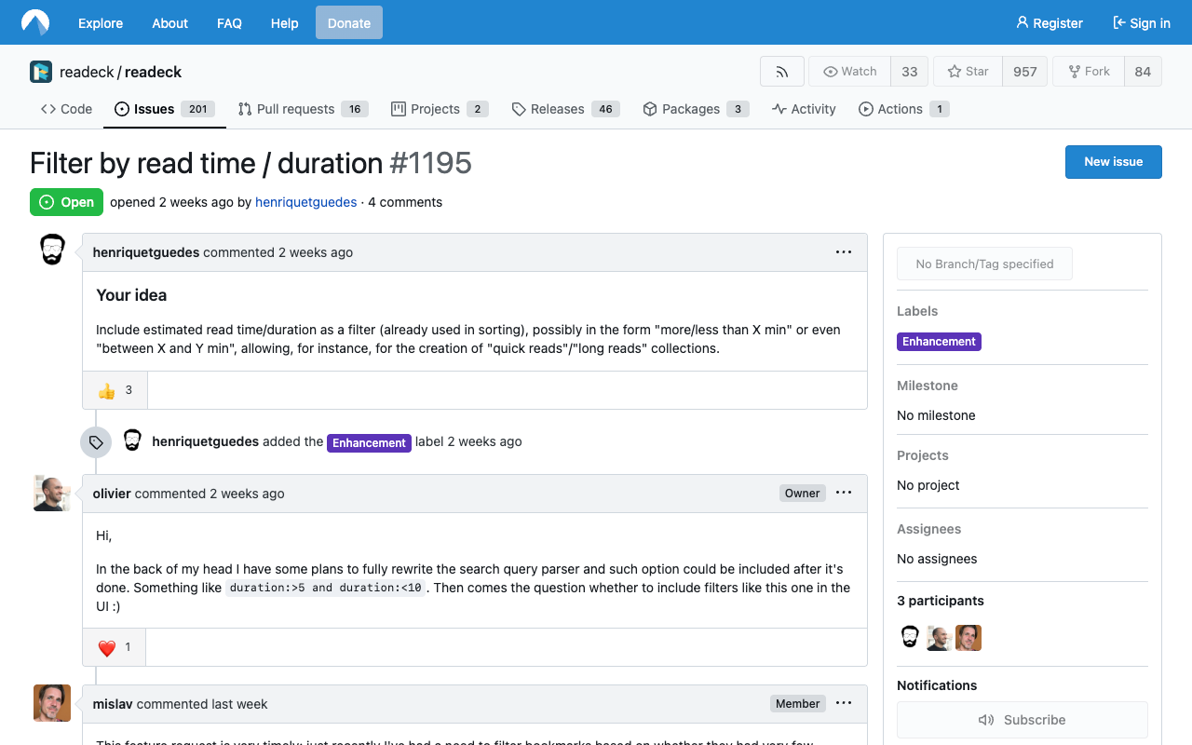
Task: Switch to the Code tab
Action: 66,109
